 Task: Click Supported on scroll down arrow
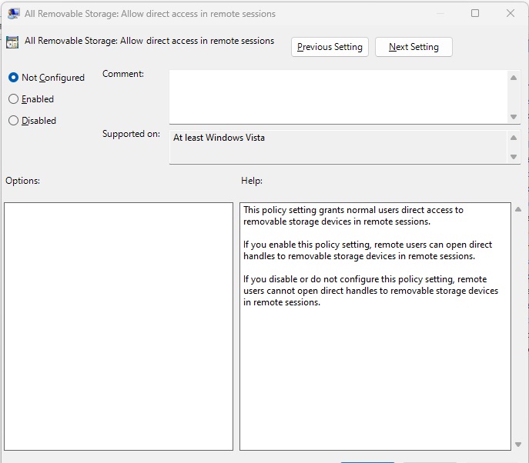click(514, 157)
